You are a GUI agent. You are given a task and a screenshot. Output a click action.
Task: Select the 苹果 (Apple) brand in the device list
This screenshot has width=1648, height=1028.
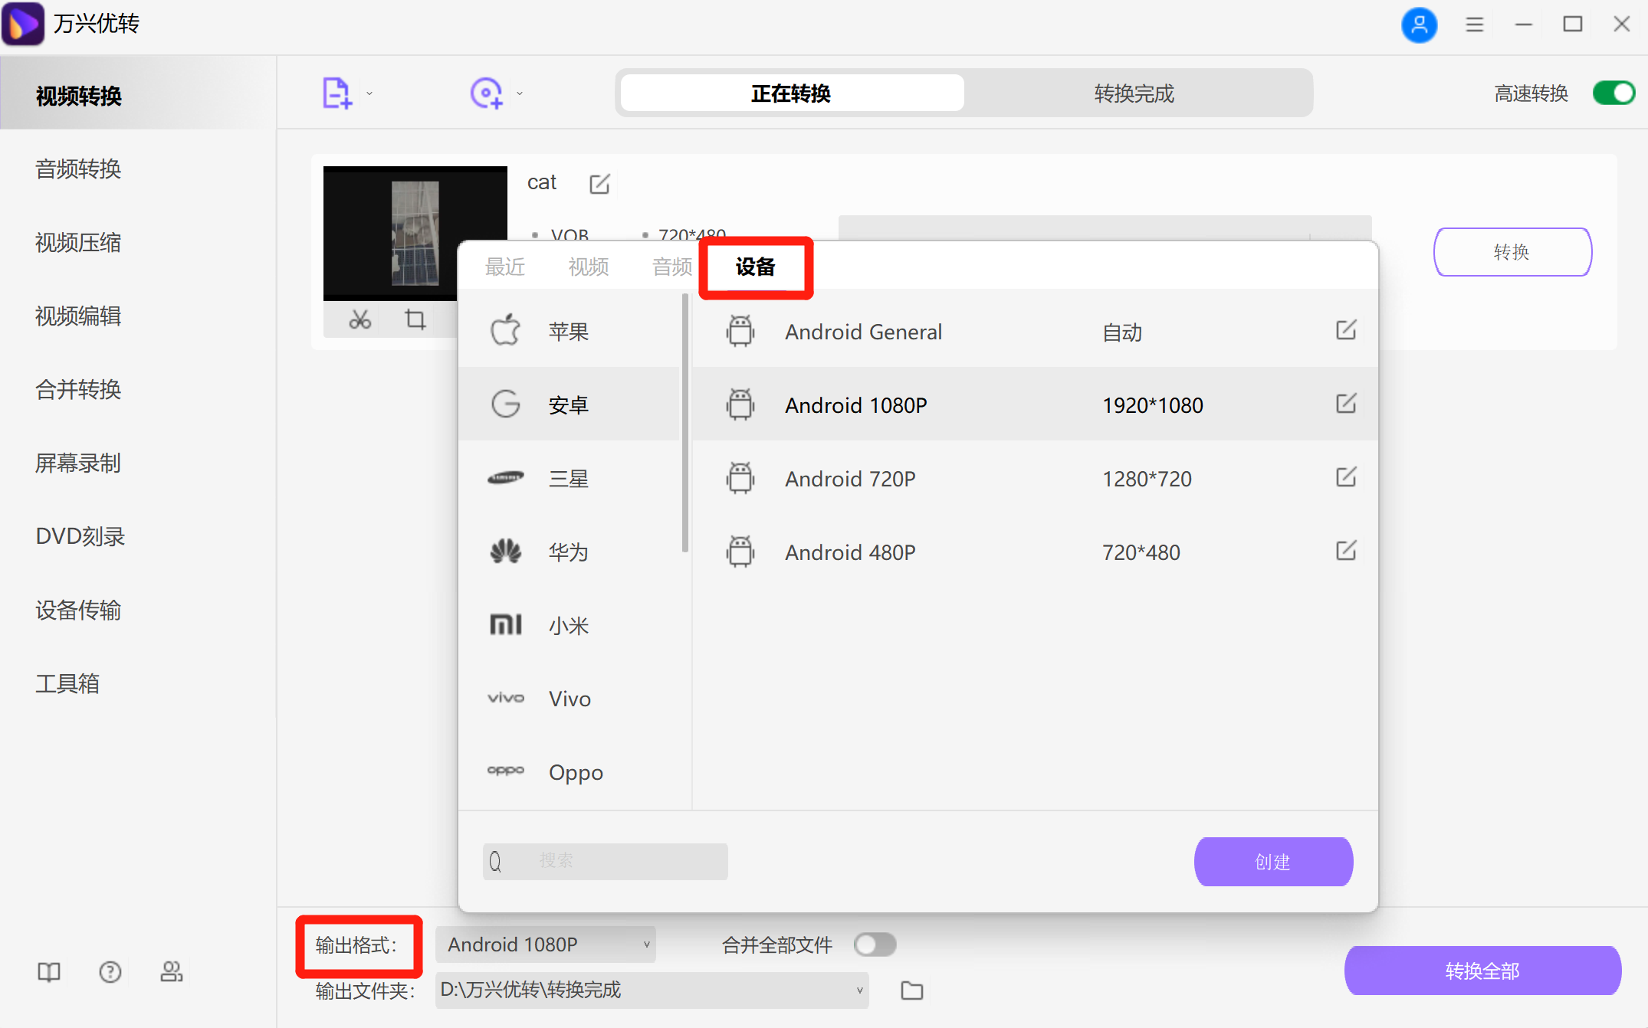(x=569, y=331)
